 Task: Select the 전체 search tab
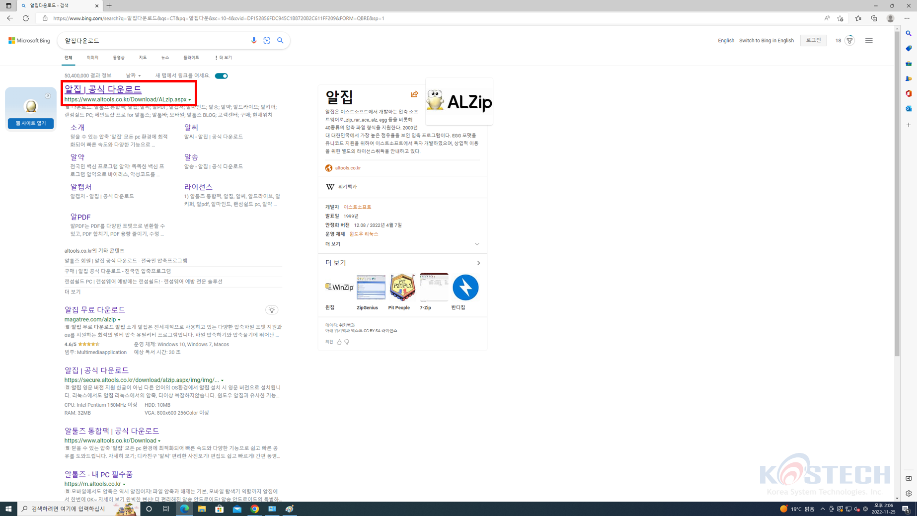tap(69, 58)
